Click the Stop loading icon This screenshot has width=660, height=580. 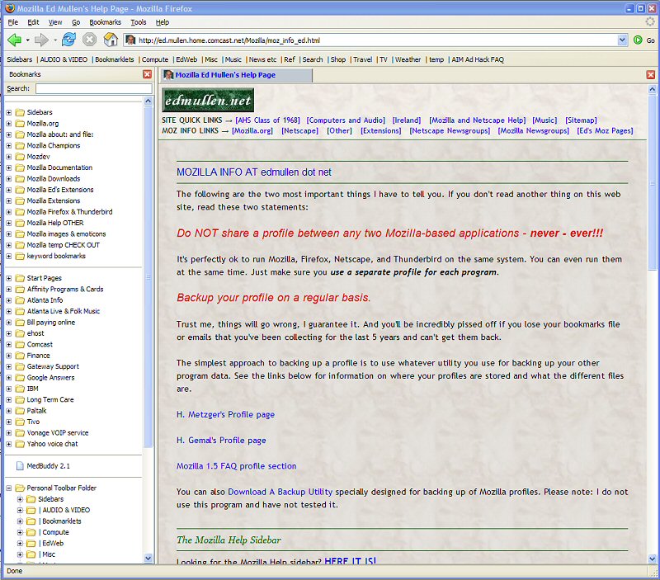[89, 40]
